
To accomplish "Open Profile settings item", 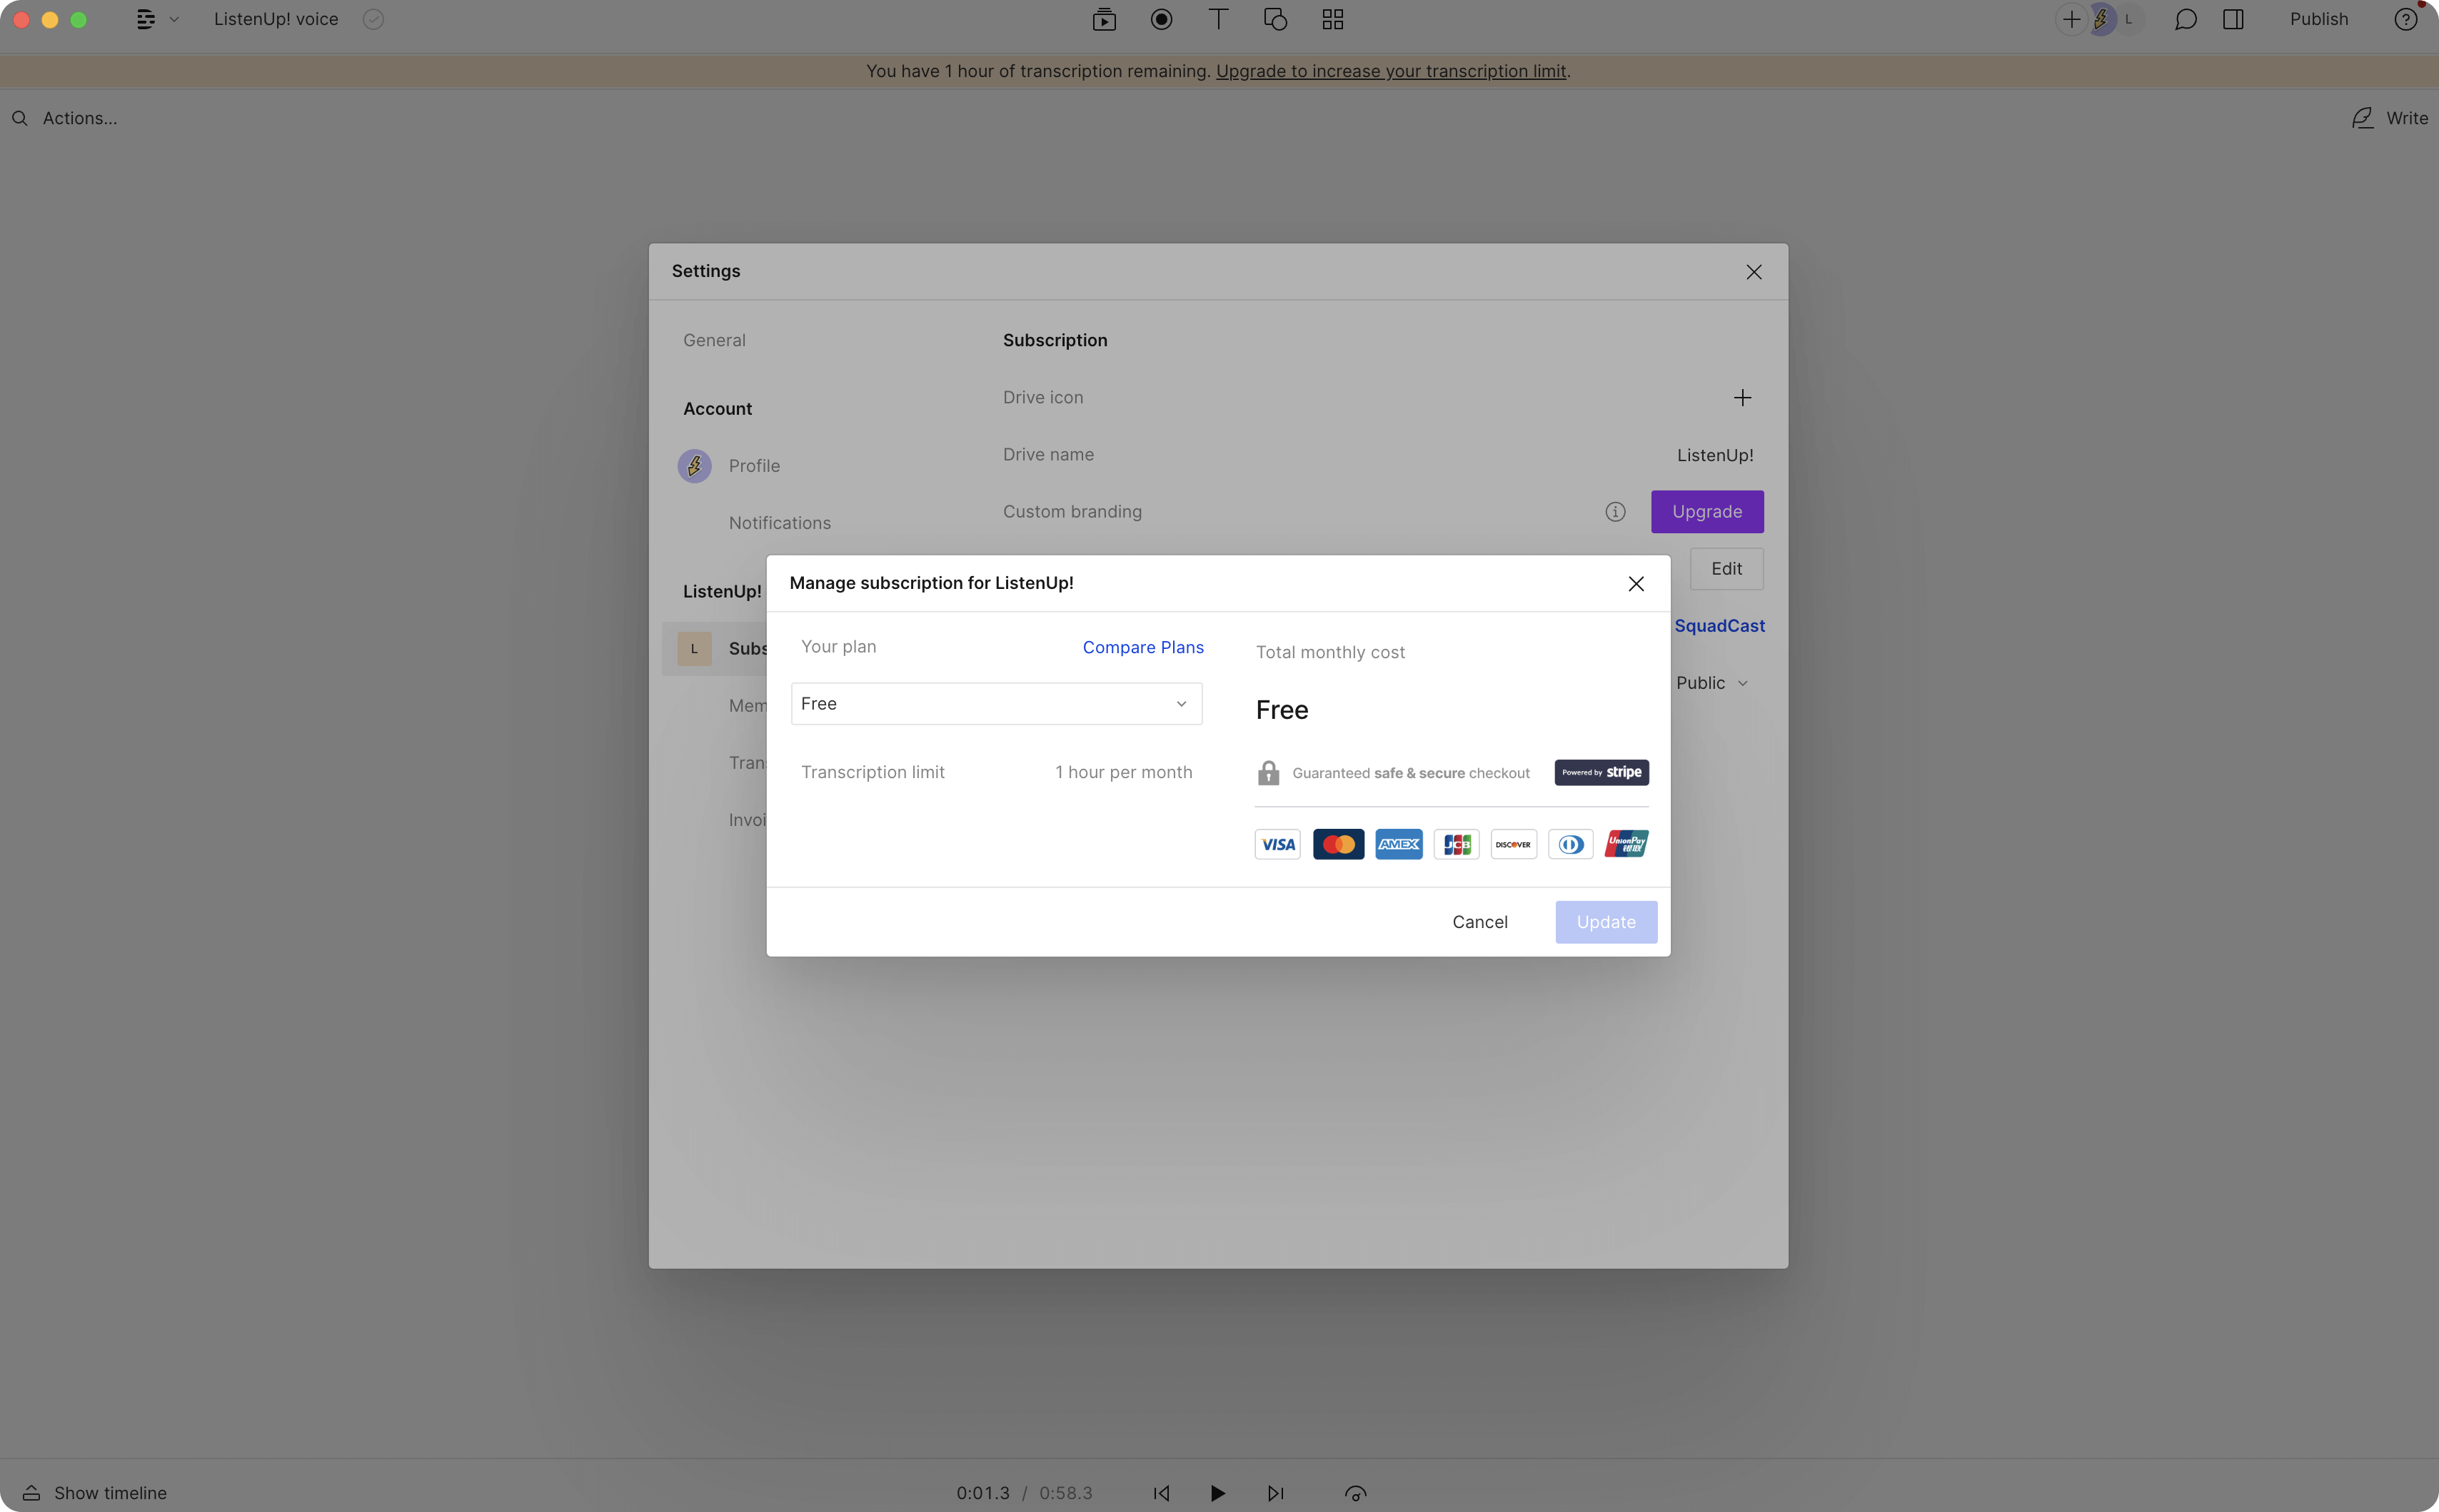I will click(754, 466).
